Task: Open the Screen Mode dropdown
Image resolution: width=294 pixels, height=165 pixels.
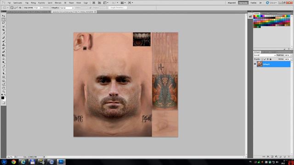Action: pyautogui.click(x=130, y=3)
